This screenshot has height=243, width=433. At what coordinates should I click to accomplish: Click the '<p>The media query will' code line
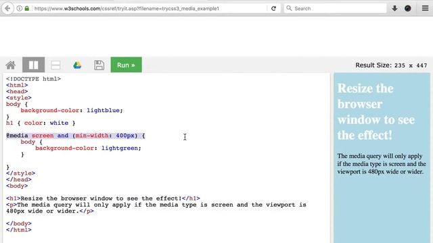pyautogui.click(x=156, y=208)
